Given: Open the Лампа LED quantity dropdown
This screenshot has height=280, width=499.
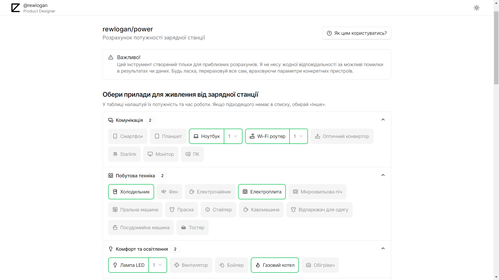Looking at the screenshot, I should (x=157, y=265).
